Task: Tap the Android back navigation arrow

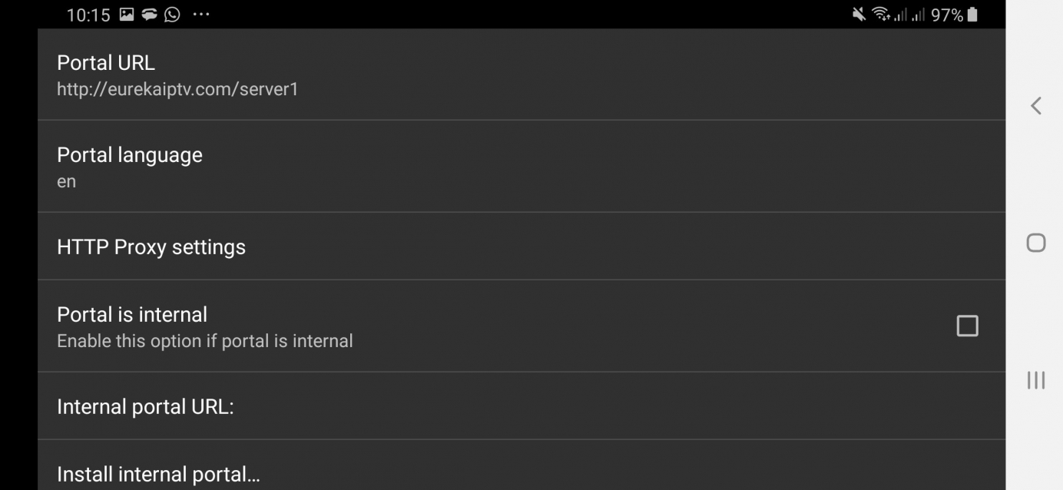Action: (x=1036, y=106)
